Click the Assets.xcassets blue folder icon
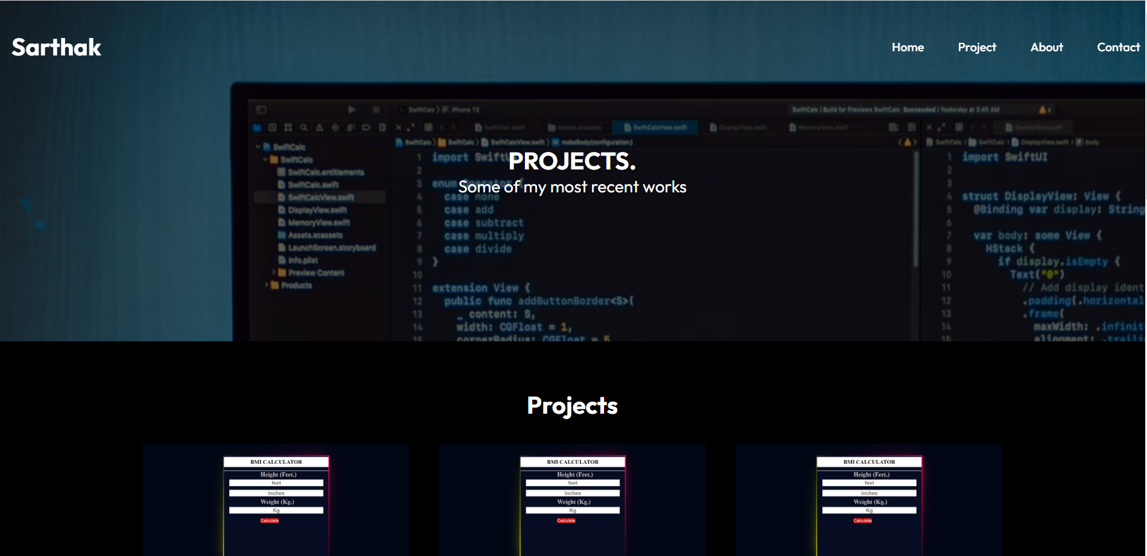 click(x=281, y=235)
